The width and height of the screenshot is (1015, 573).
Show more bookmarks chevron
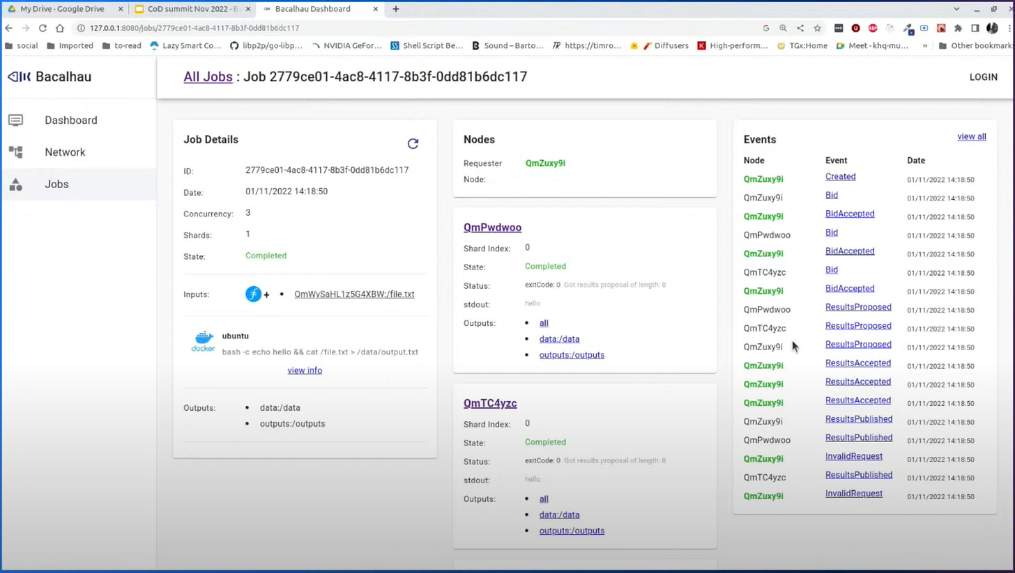[925, 45]
